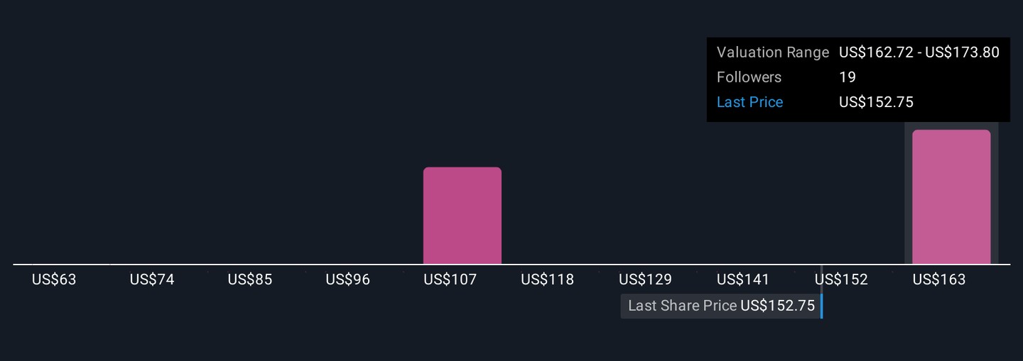
Task: Click the US$129 axis label
Action: point(645,279)
